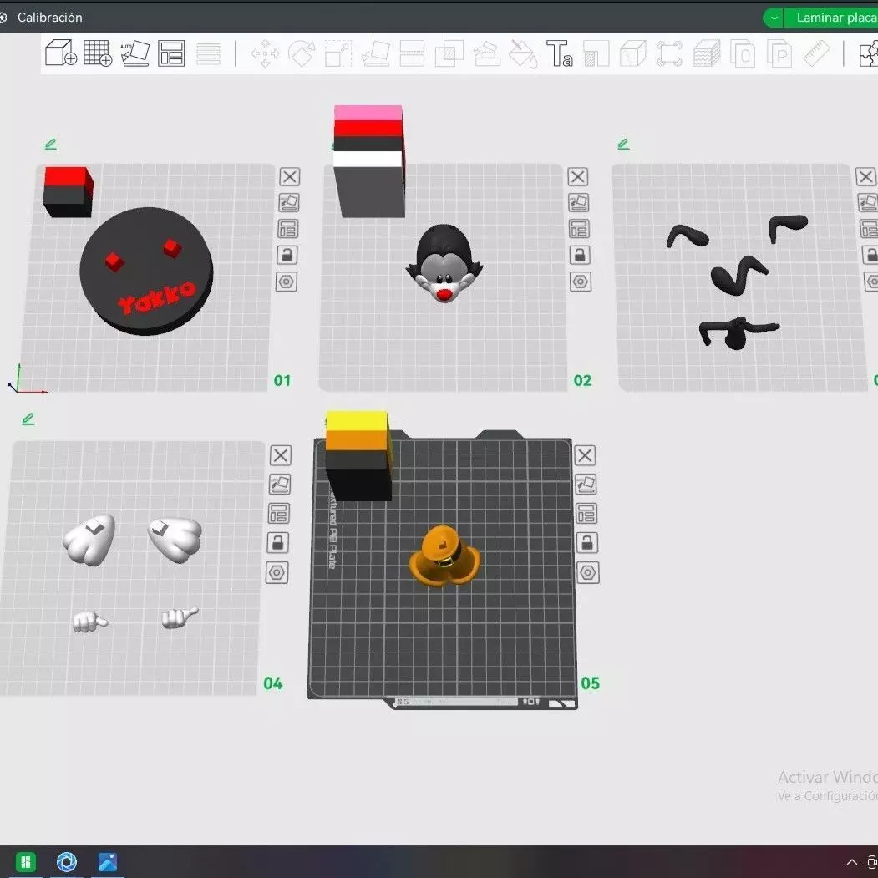Open the Assembly view puzzle icon
This screenshot has height=878, width=878.
pyautogui.click(x=869, y=53)
